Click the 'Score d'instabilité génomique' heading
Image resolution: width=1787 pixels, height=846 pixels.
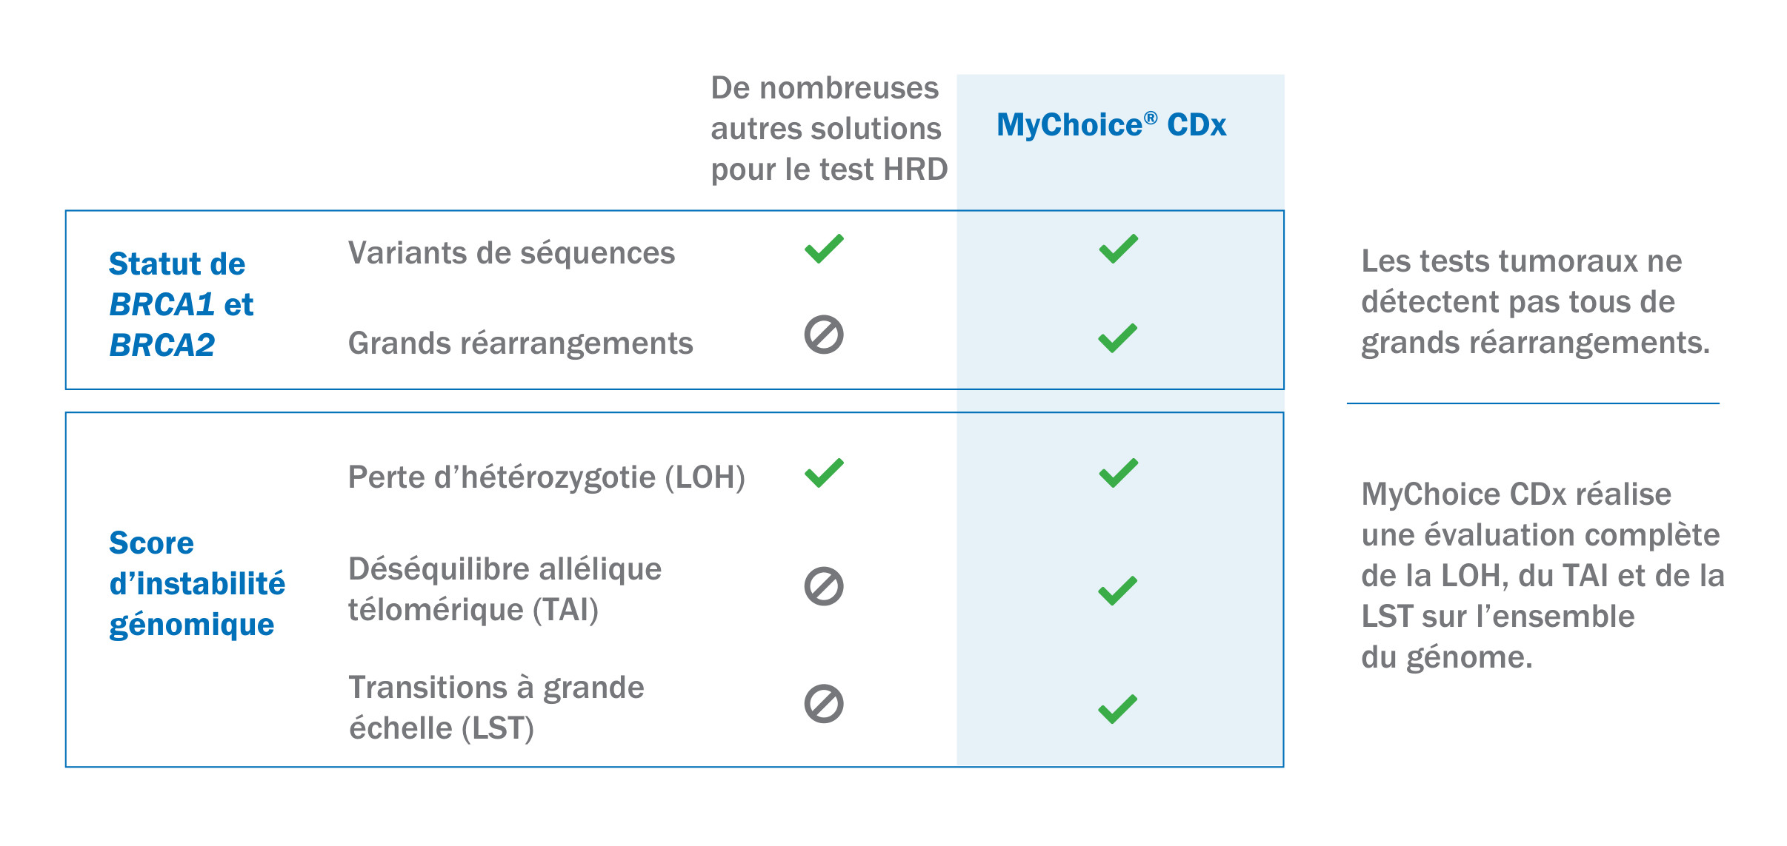point(196,583)
